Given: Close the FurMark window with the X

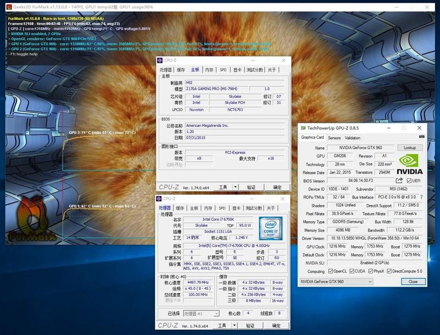Looking at the screenshot, I should 427,7.
